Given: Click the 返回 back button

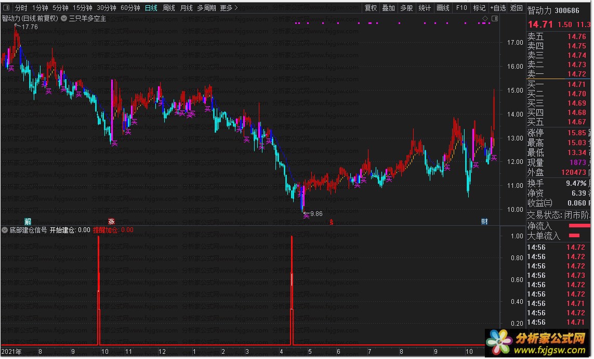Looking at the screenshot, I should pos(517,8).
